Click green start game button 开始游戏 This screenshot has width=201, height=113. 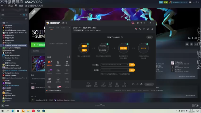pyautogui.click(x=38, y=45)
